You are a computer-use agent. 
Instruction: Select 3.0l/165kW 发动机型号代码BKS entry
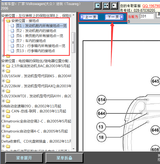[x=36, y=76]
